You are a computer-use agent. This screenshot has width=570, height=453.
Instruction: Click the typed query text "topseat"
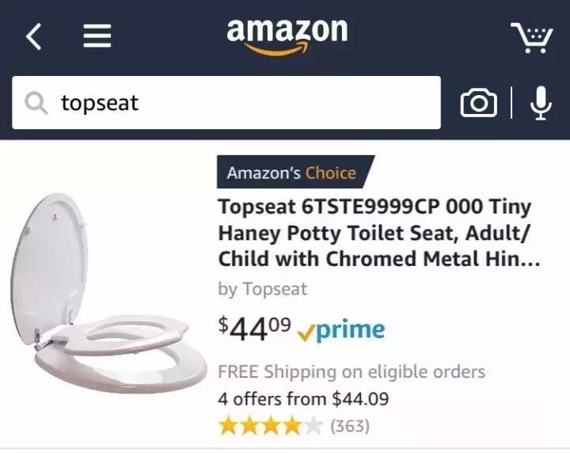click(x=100, y=103)
